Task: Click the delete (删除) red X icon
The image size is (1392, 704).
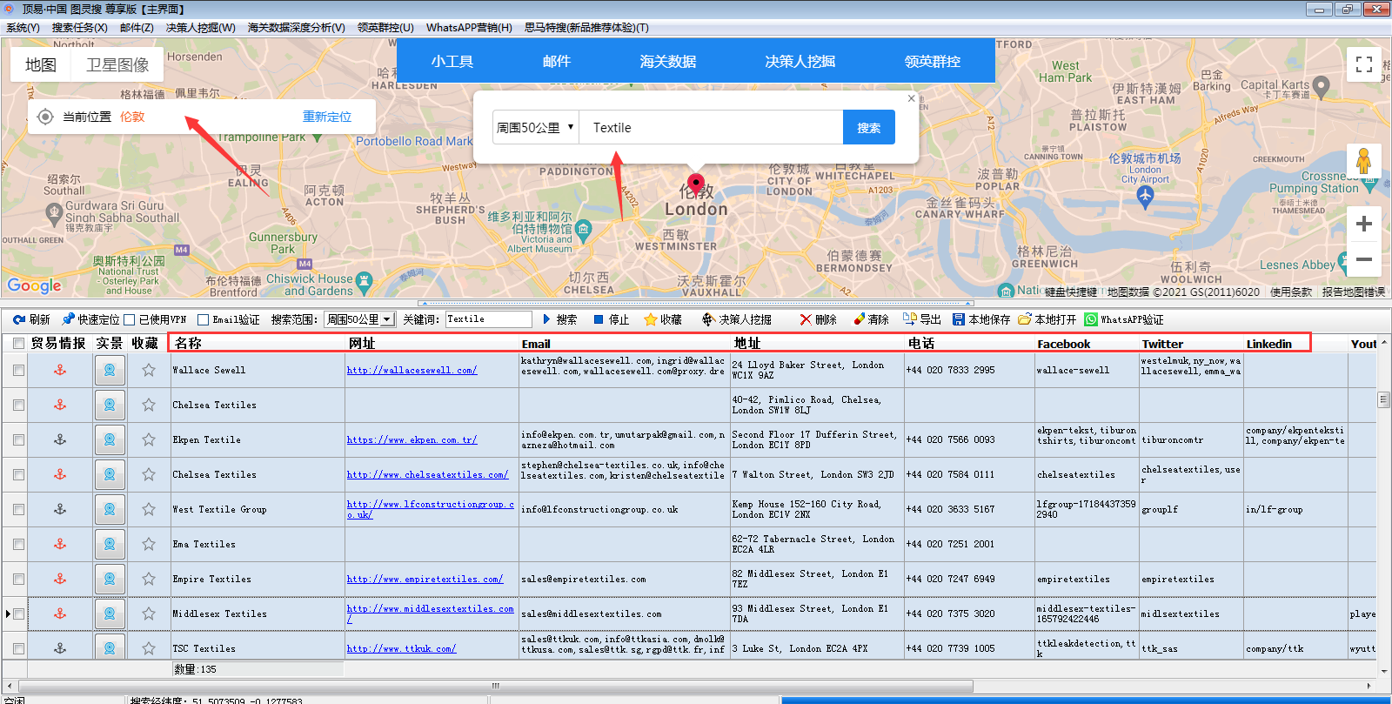Action: [x=806, y=319]
